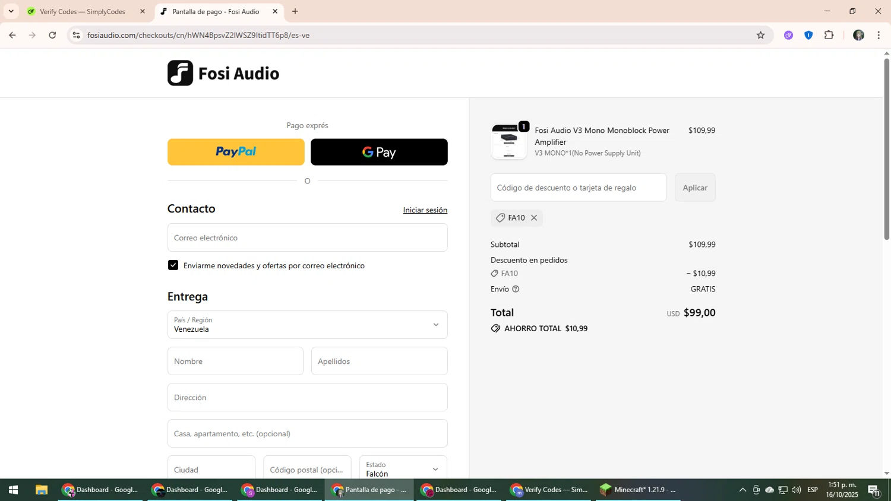
Task: Open a new browser tab
Action: 295,11
